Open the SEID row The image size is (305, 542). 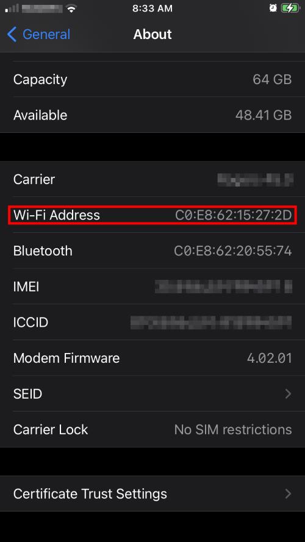coord(152,393)
